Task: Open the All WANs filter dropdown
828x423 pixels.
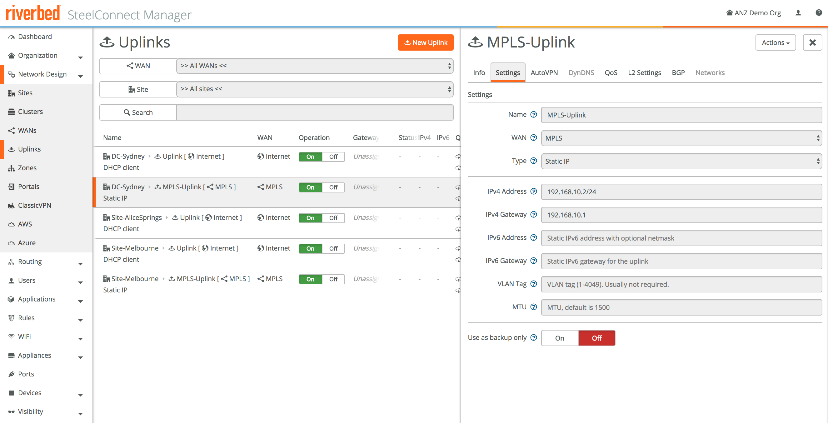Action: tap(315, 66)
